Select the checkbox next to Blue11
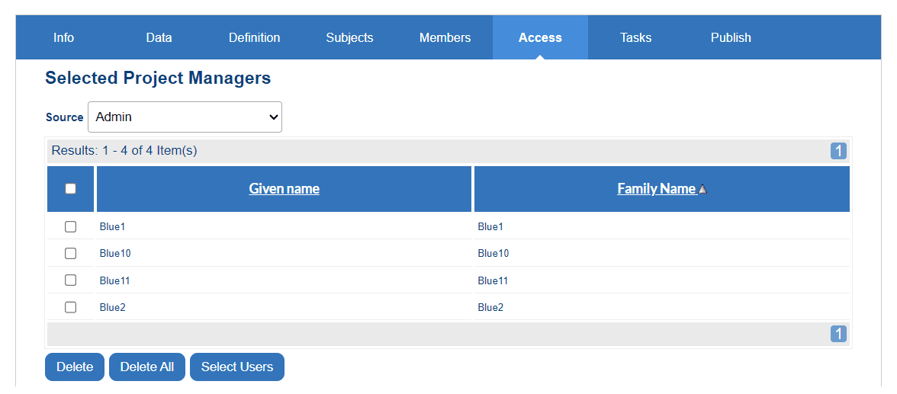This screenshot has height=394, width=897. (x=71, y=280)
